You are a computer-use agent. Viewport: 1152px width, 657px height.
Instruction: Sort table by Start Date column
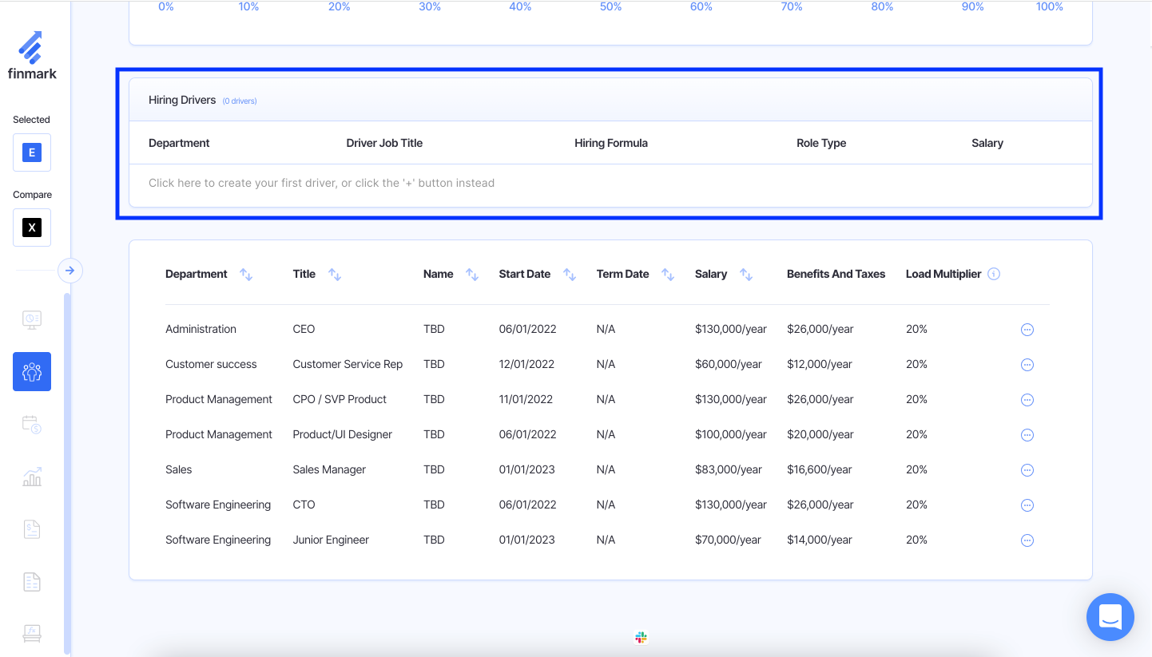pyautogui.click(x=570, y=275)
